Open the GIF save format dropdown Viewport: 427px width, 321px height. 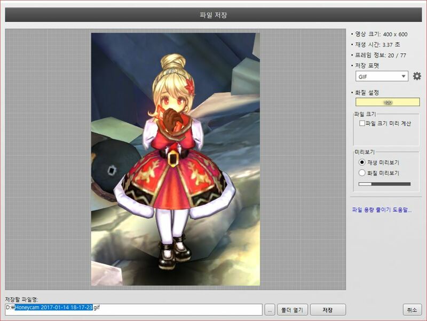382,76
